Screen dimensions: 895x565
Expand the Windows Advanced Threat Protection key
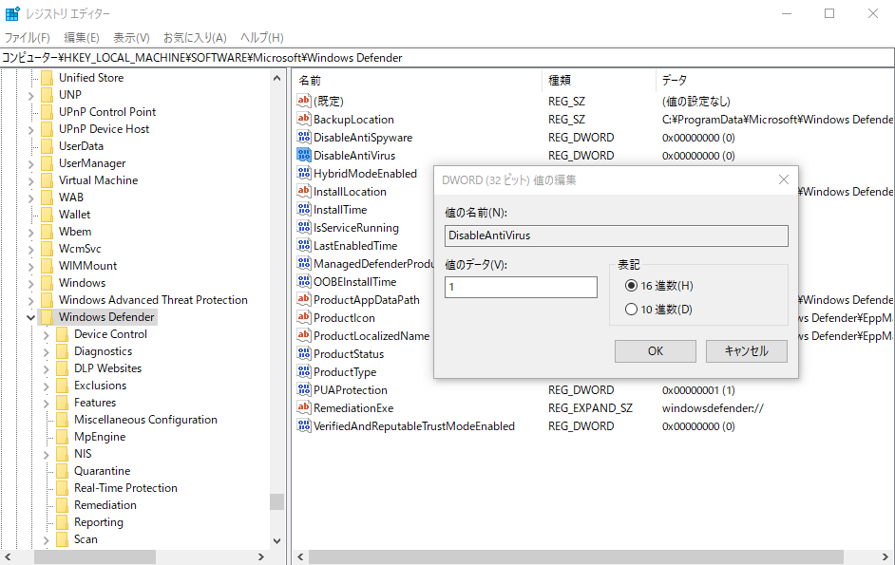coord(30,301)
